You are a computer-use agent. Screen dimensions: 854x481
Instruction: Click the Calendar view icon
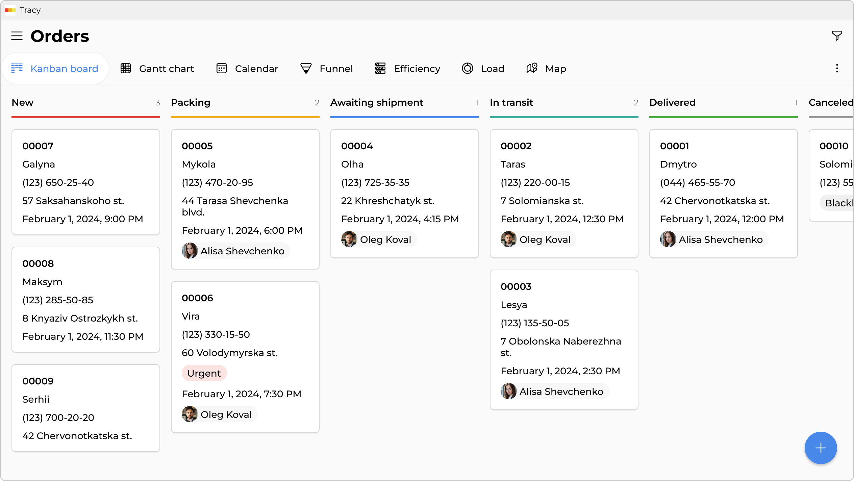click(222, 69)
